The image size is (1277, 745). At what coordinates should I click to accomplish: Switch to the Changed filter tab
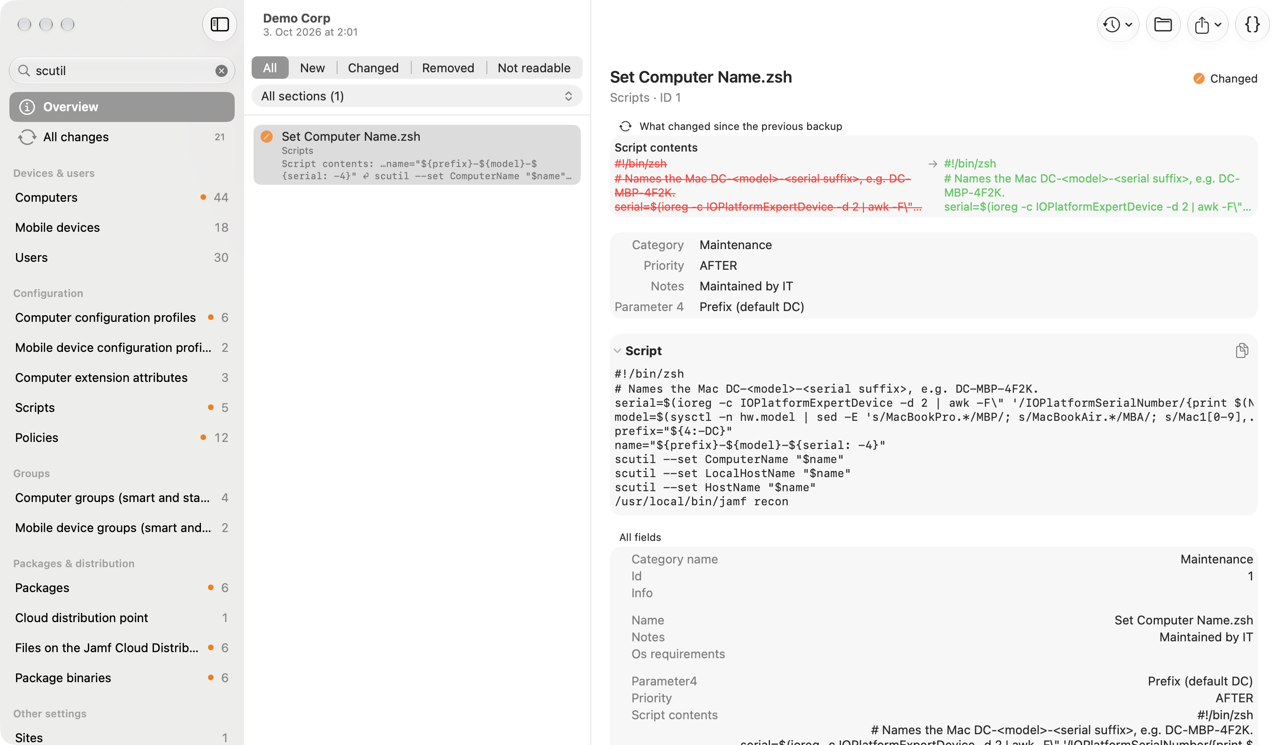coord(373,68)
